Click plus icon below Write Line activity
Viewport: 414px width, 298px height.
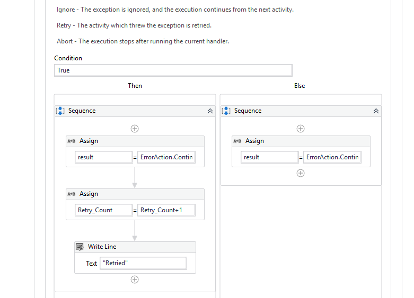[135, 279]
